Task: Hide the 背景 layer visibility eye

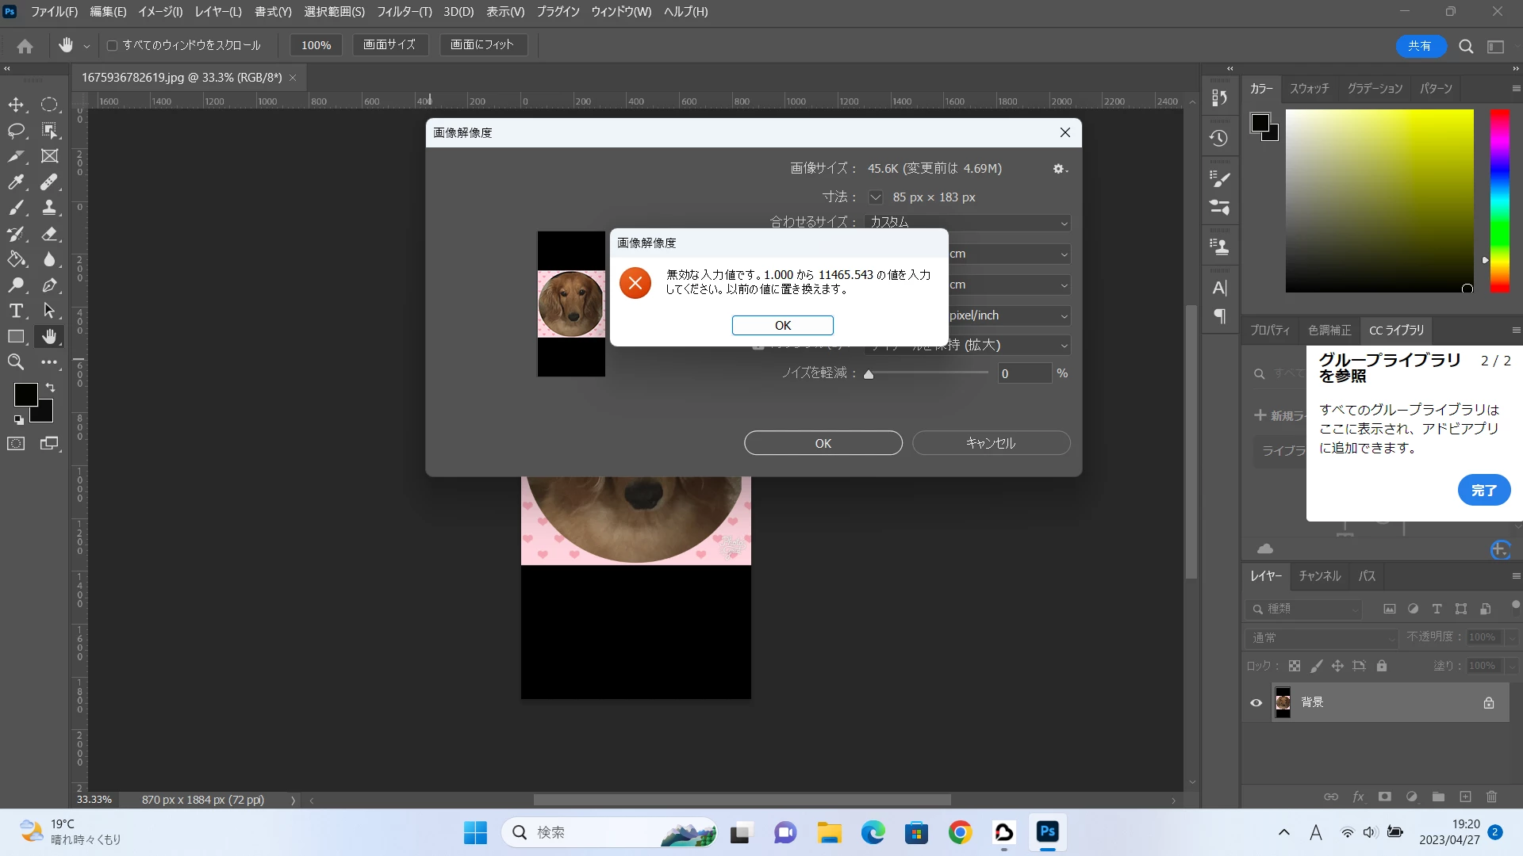Action: 1256,702
